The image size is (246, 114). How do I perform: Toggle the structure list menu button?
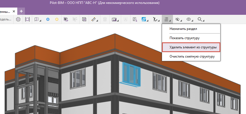[x=167, y=19]
